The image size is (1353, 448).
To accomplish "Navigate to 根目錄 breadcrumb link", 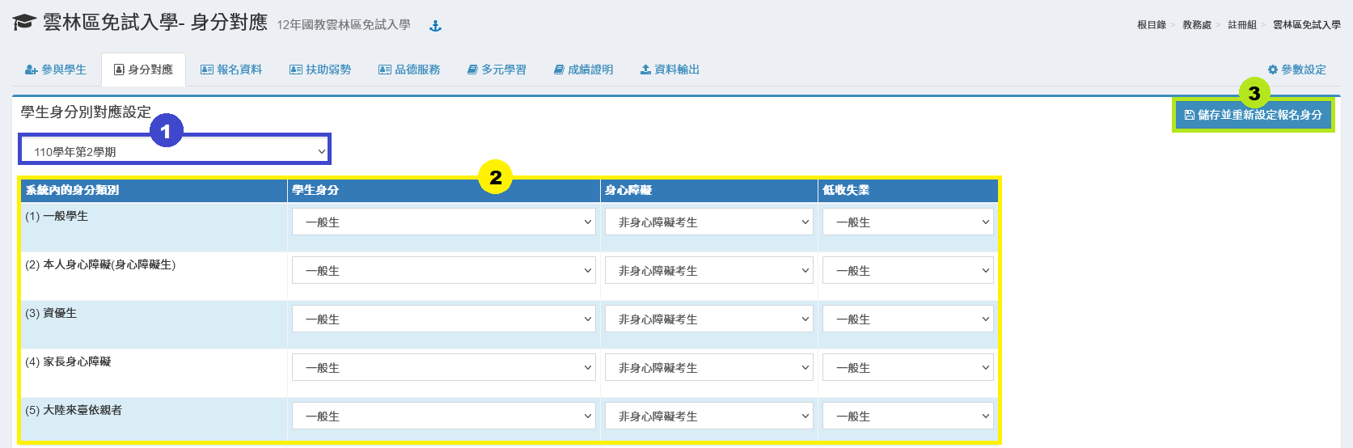I will 1151,25.
